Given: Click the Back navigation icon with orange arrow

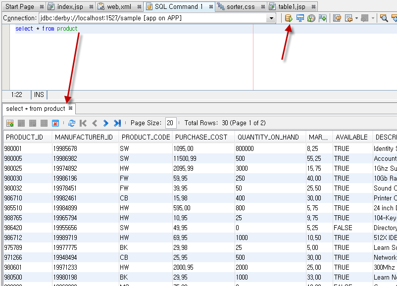Looking at the screenshot, I should (348, 18).
